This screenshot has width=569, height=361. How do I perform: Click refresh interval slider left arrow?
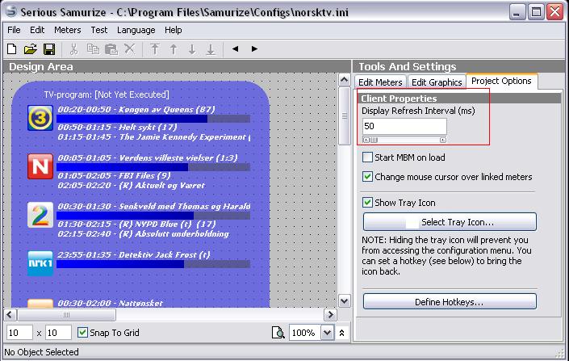(366, 140)
